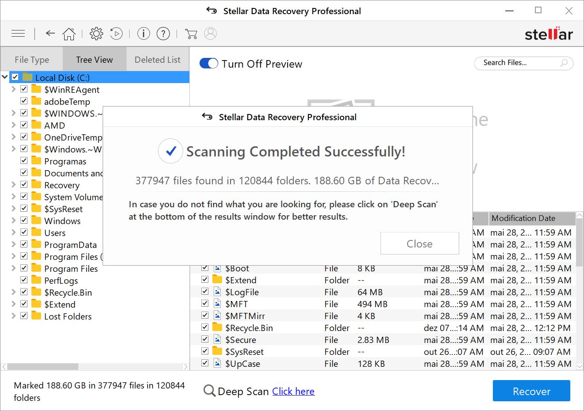
Task: Click the $LogFile file icon
Action: [217, 292]
